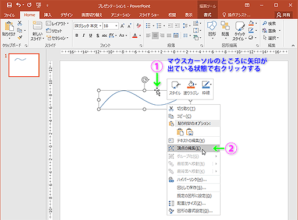Switch to the 挿入 (Insert) tab
The width and height of the screenshot is (298, 220).
[48, 15]
